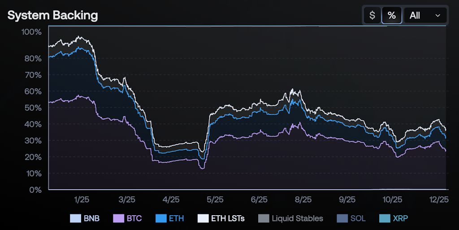Click the BNB legend color square

(75, 218)
